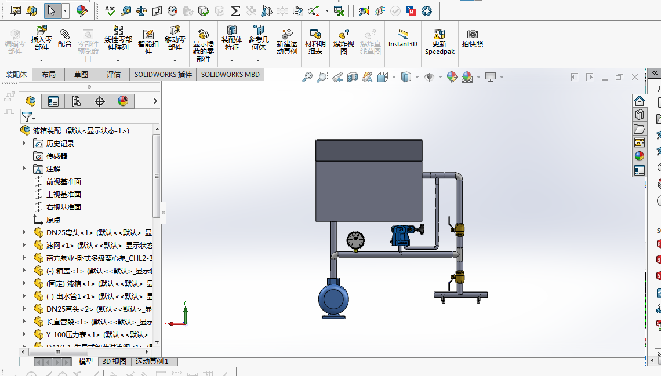The height and width of the screenshot is (376, 661).
Task: Expand the 注解 tree node
Action: coord(24,169)
